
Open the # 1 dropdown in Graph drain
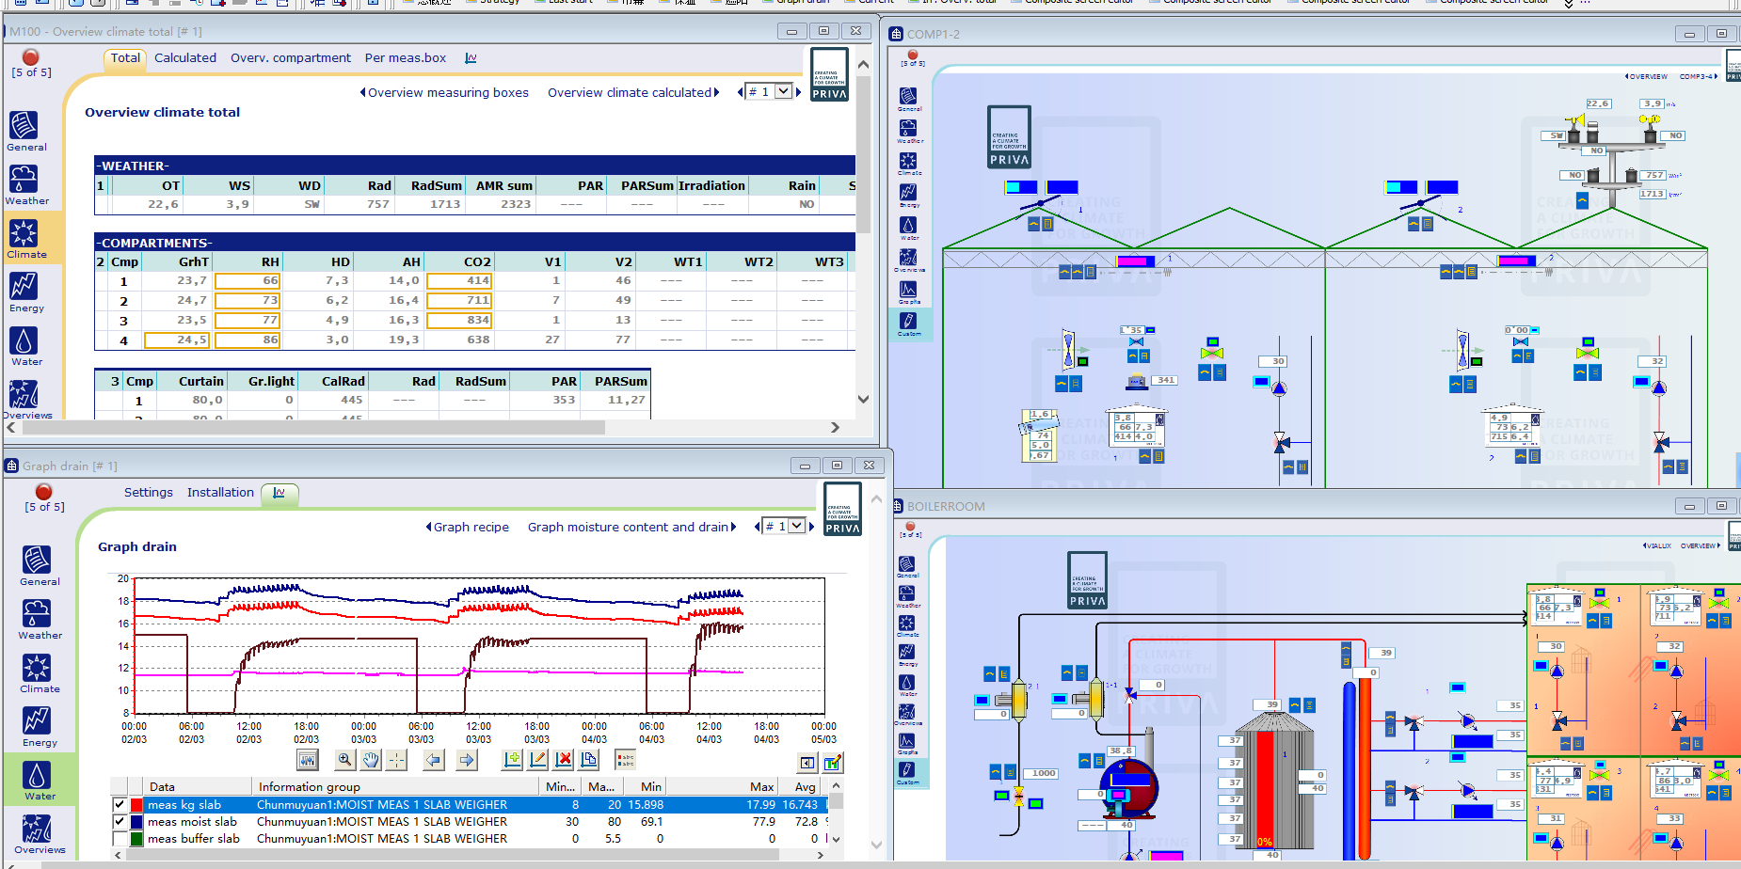click(x=796, y=527)
